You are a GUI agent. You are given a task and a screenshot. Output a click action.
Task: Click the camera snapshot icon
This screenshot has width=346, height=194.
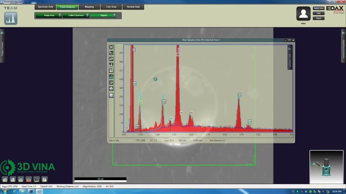tap(36, 179)
